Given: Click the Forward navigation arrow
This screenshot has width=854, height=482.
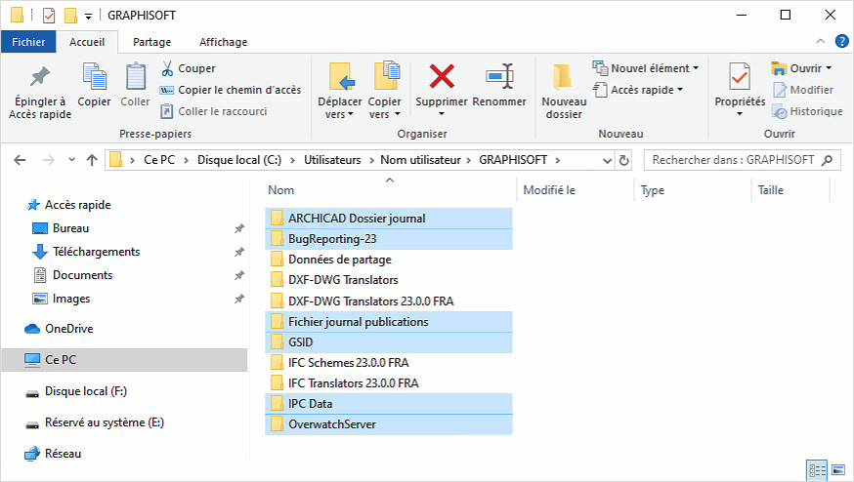Looking at the screenshot, I should pos(49,160).
